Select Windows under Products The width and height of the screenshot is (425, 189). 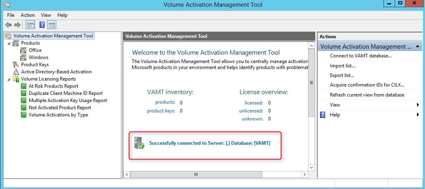pyautogui.click(x=38, y=57)
